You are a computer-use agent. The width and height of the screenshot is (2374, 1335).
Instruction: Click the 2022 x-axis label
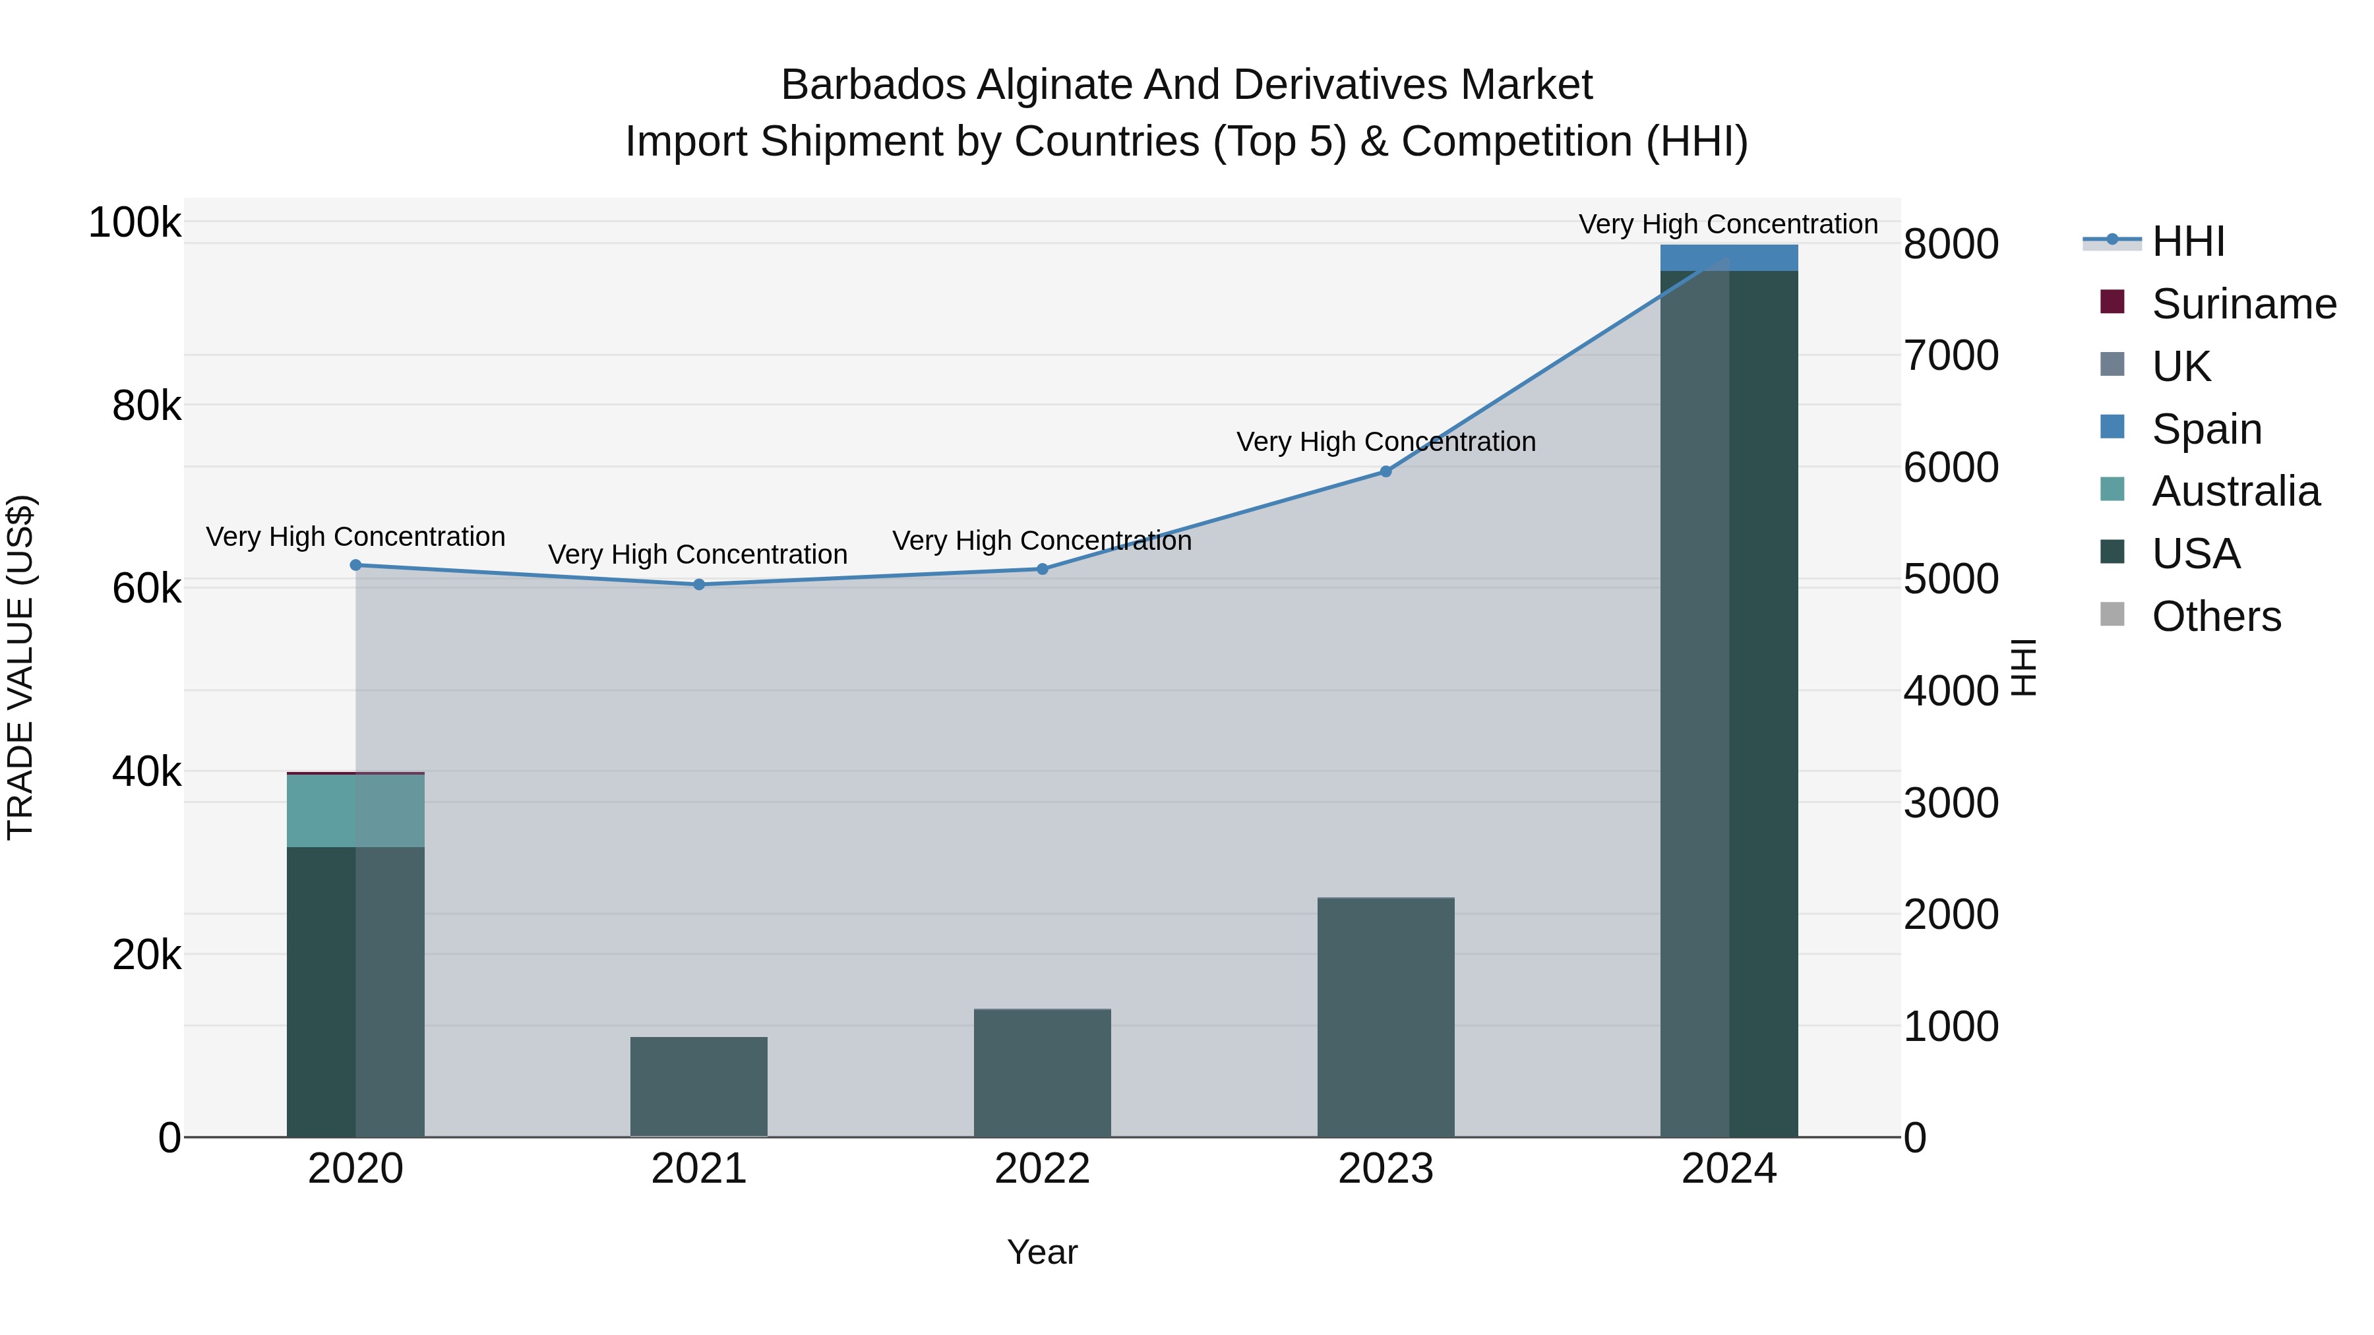tap(1043, 1169)
